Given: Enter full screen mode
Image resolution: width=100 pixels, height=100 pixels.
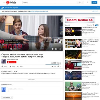Looking at the screenshot, I should click(x=60, y=49).
